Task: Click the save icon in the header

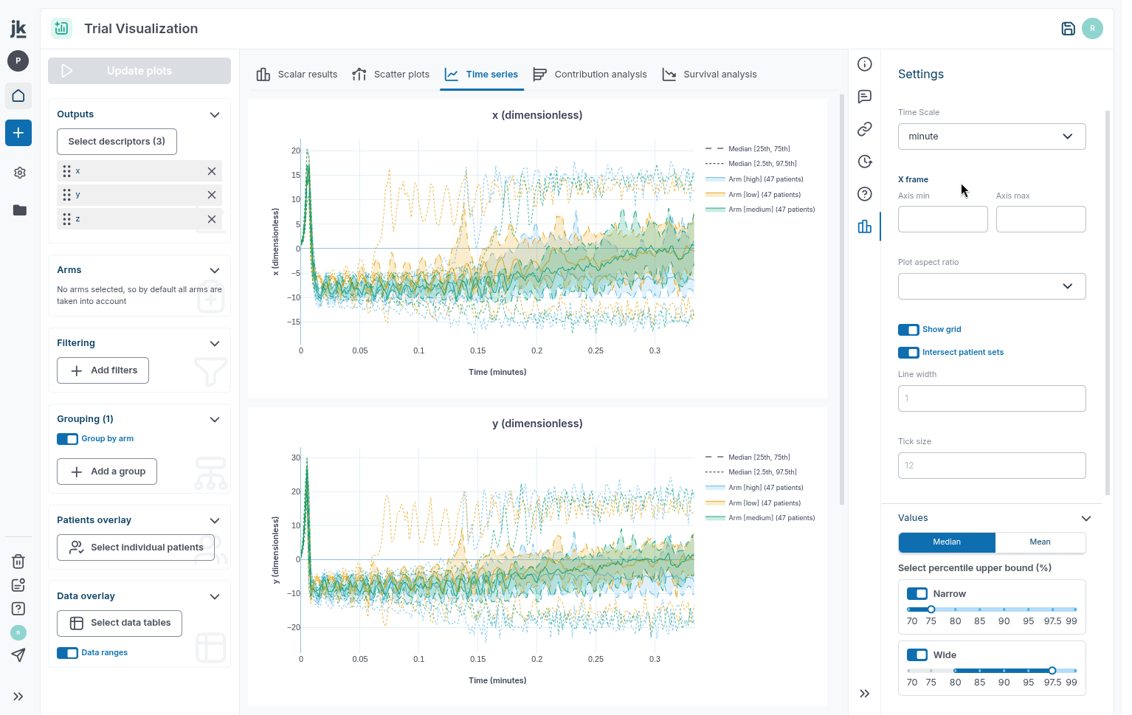Action: 1068,29
